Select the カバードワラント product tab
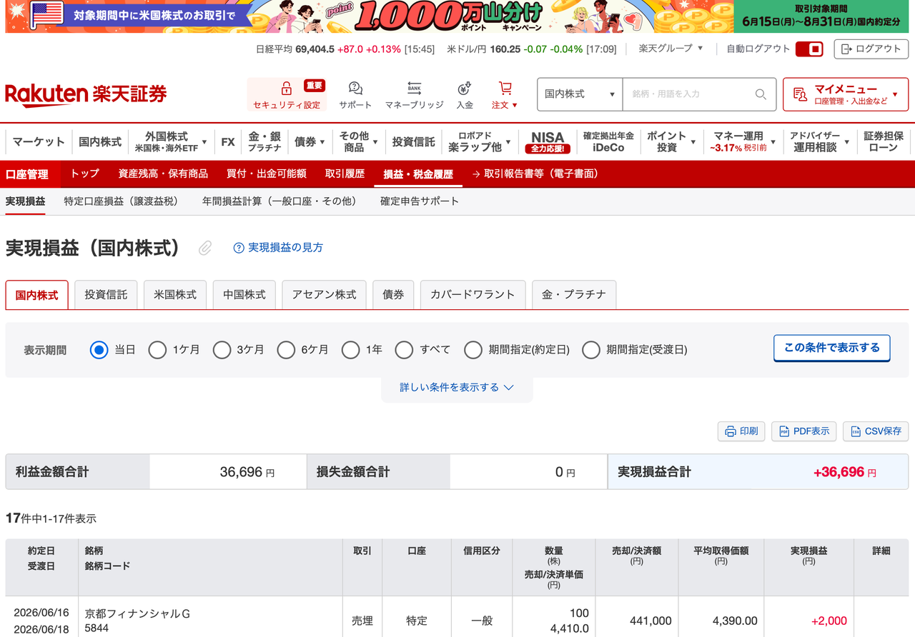The width and height of the screenshot is (915, 637). click(473, 294)
